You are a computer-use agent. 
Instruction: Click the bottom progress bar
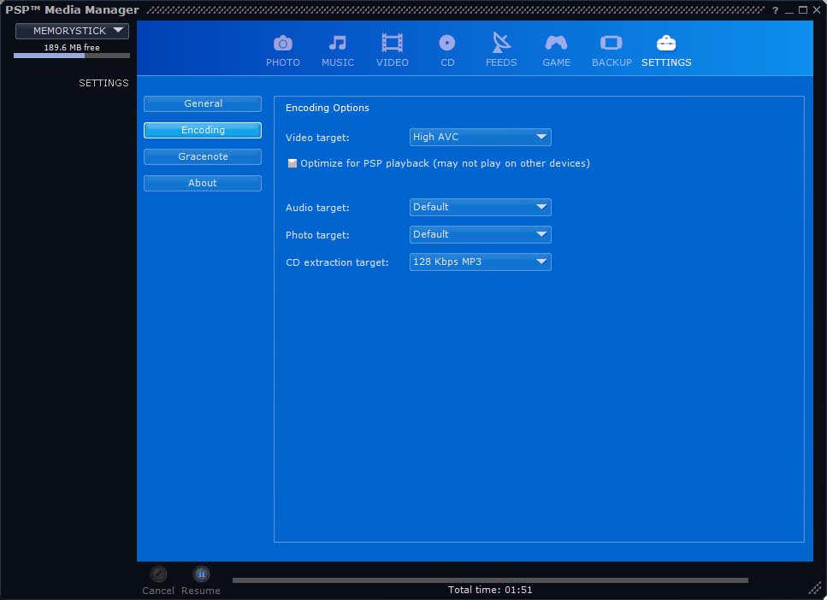click(490, 580)
